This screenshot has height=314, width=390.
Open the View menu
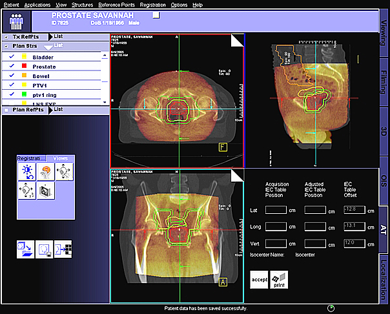click(61, 5)
